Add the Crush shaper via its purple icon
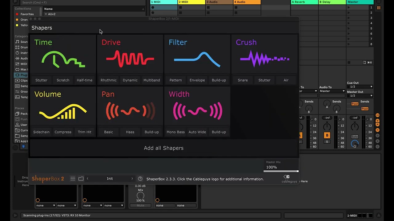The width and height of the screenshot is (394, 221). click(264, 58)
